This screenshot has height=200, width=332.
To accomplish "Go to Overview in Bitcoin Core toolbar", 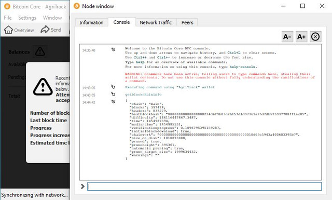I will [19, 30].
